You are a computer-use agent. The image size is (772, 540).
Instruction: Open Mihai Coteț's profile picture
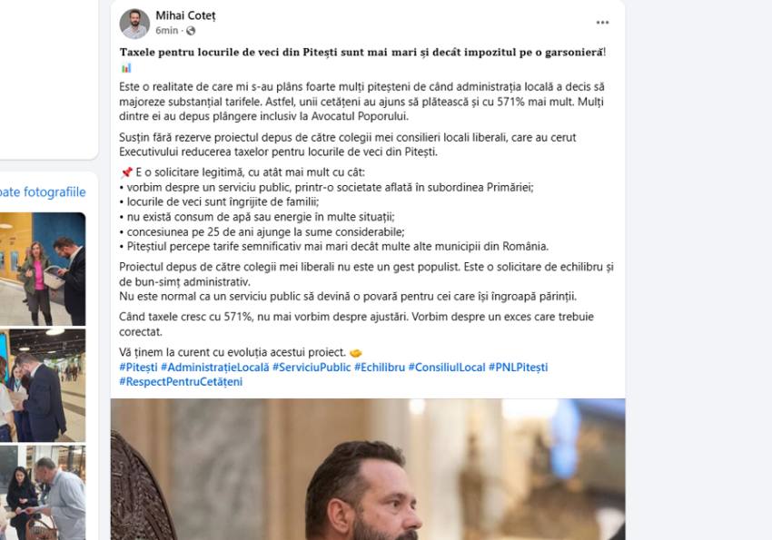pyautogui.click(x=134, y=19)
